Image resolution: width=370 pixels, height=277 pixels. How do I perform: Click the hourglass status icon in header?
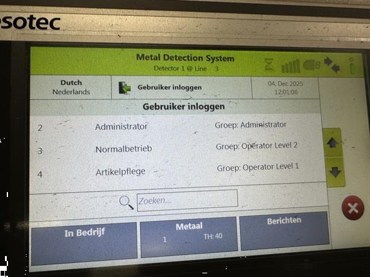pyautogui.click(x=269, y=65)
